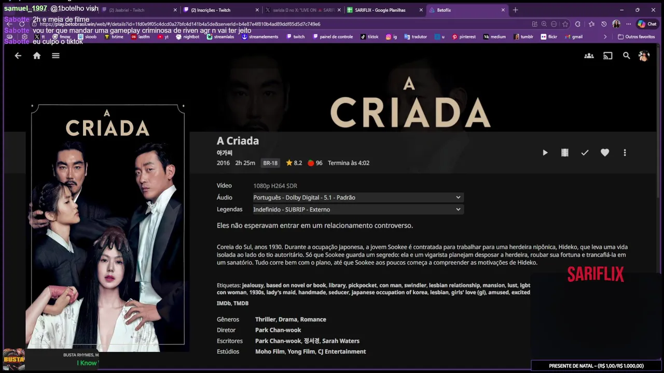Screen dimensions: 664x373
Task: Open the twitch bookmark
Action: (x=295, y=37)
